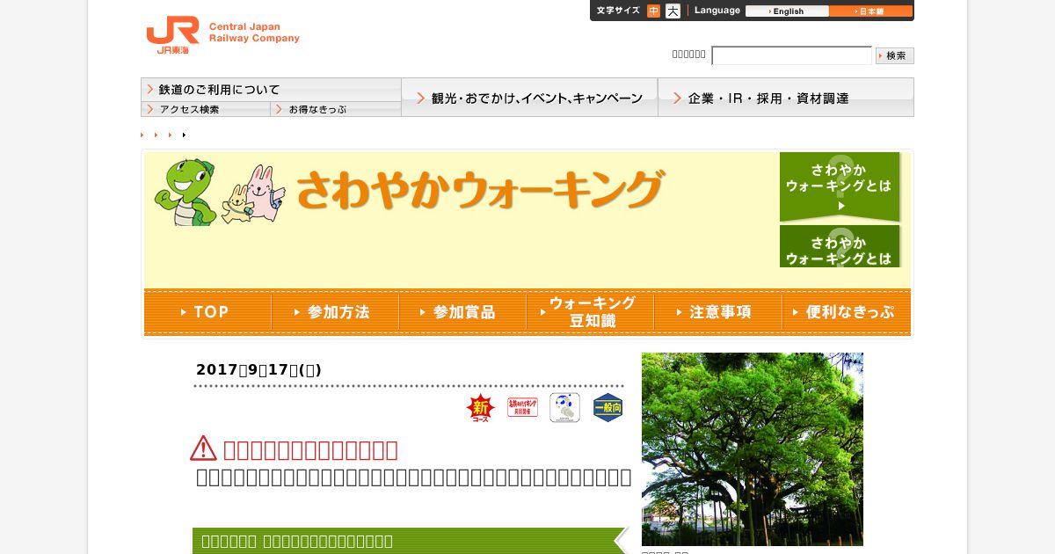Open お得なきっぷ submenu link
The width and height of the screenshot is (1055, 554).
point(336,109)
